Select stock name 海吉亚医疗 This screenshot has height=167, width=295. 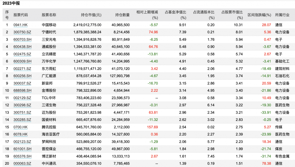tap(51, 134)
